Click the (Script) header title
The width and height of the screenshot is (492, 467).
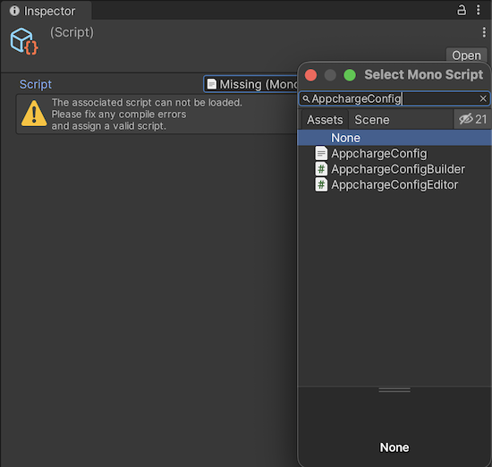(x=72, y=32)
